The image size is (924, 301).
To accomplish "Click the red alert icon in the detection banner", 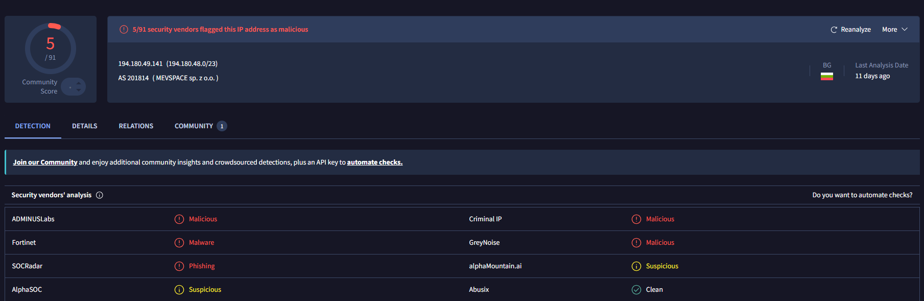I will click(x=124, y=30).
